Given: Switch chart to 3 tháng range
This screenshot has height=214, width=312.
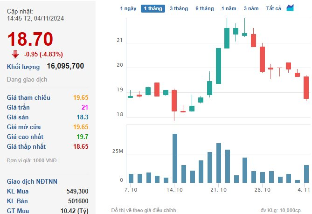Looking at the screenshot, I should click(179, 8).
